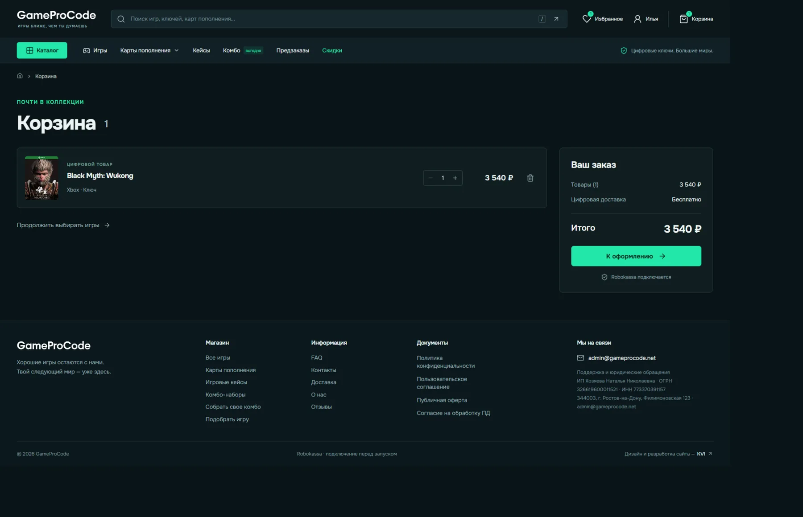Open Комбо-наборы footer link
The image size is (803, 517).
tap(225, 394)
